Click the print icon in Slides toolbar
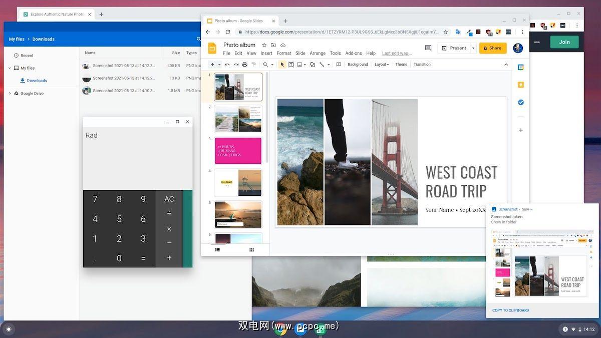 (244, 65)
